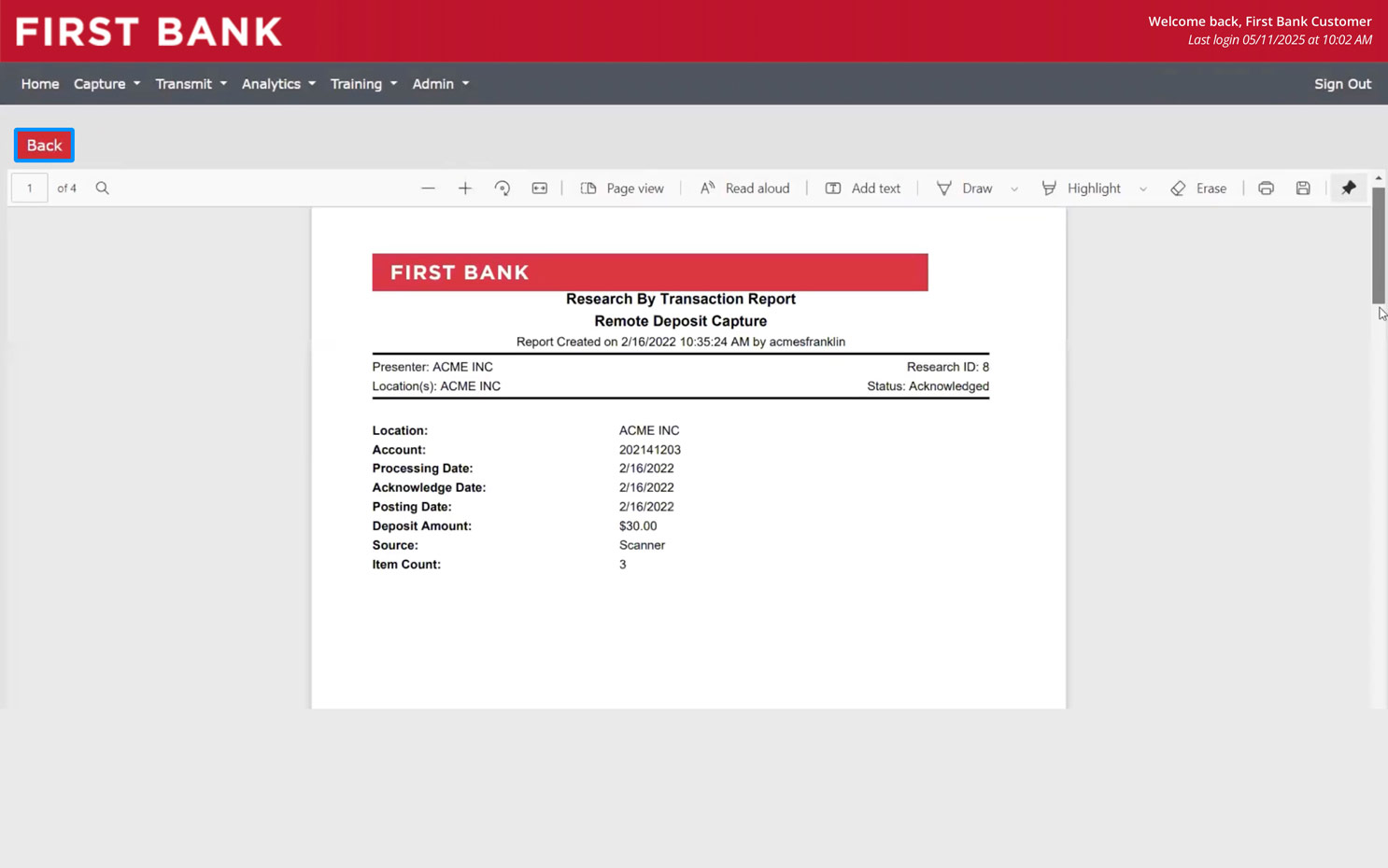Click the 'Posting Date:' label
The image size is (1388, 868).
412,507
